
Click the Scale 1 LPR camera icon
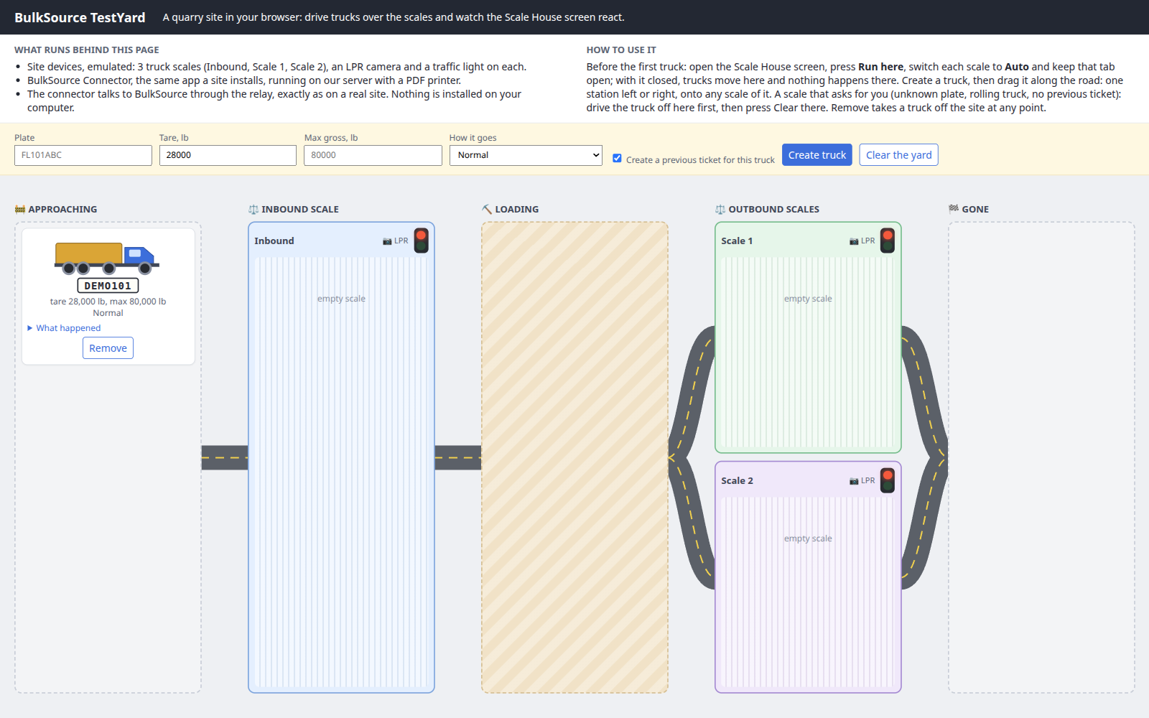point(854,241)
